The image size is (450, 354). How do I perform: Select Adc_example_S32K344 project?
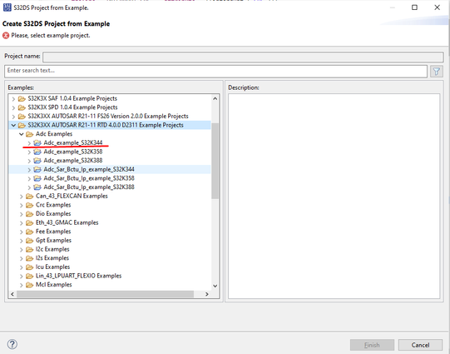(73, 142)
